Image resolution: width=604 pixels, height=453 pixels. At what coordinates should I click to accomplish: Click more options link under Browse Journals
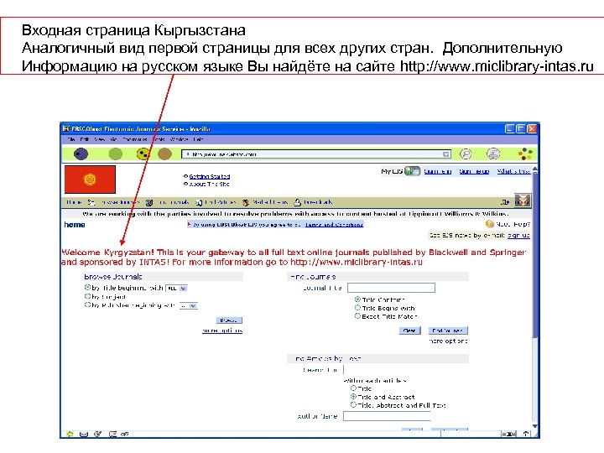(x=222, y=331)
